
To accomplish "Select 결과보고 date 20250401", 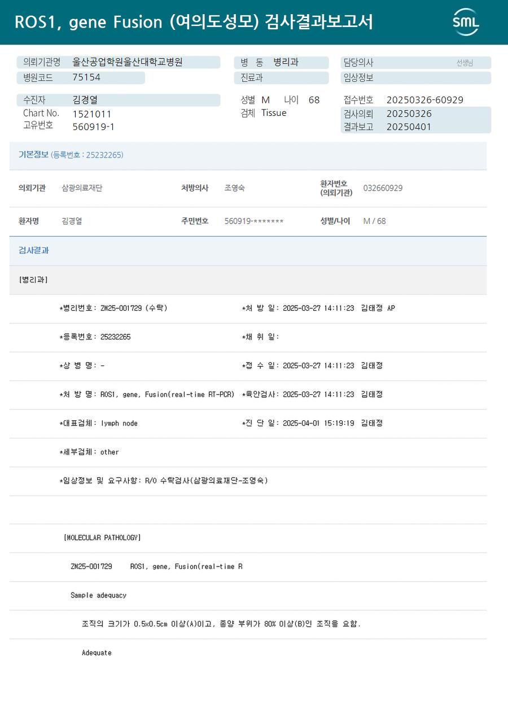I will pos(409,127).
